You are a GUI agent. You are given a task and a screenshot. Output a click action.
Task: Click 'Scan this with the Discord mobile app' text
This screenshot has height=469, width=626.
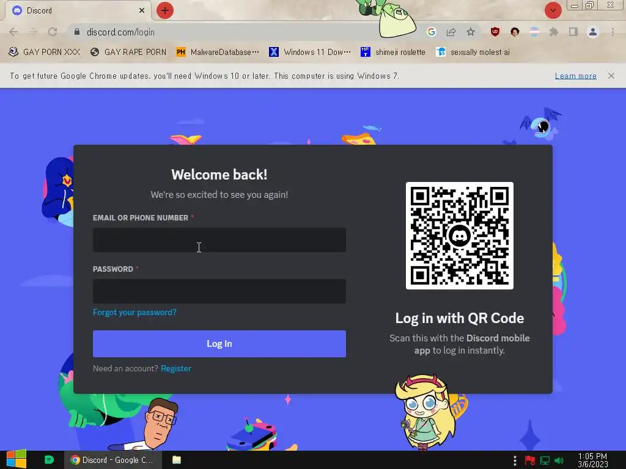click(460, 344)
